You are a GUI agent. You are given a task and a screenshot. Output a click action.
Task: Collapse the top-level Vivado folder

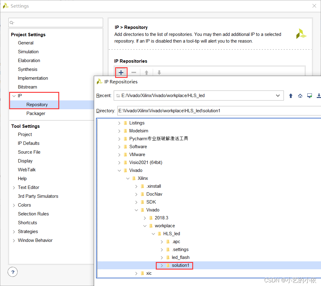119,170
